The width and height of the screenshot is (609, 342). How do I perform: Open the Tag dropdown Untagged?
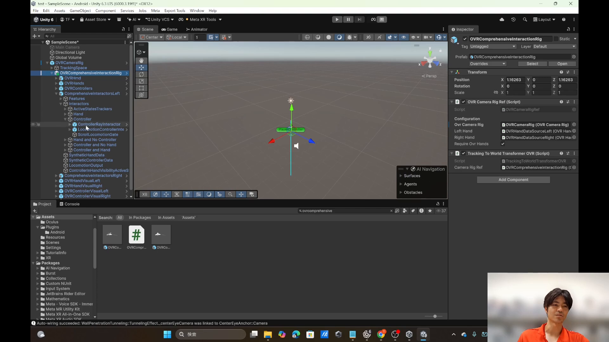493,47
